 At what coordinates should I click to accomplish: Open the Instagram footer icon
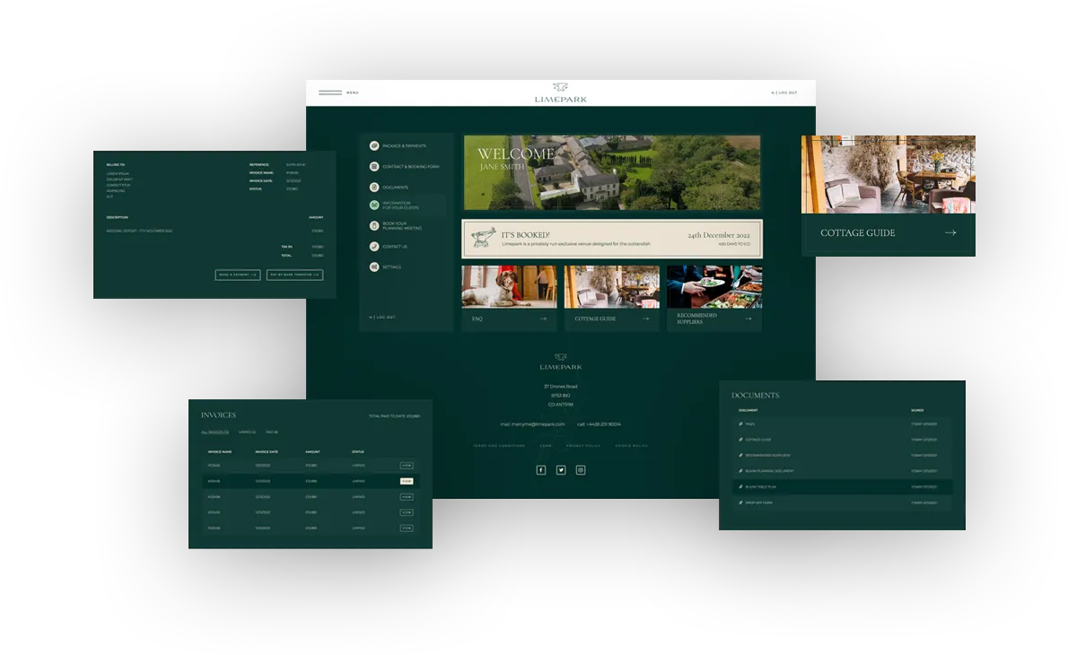581,469
